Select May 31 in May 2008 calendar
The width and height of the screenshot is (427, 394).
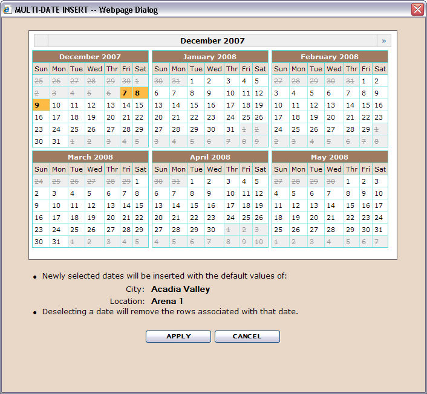380,230
